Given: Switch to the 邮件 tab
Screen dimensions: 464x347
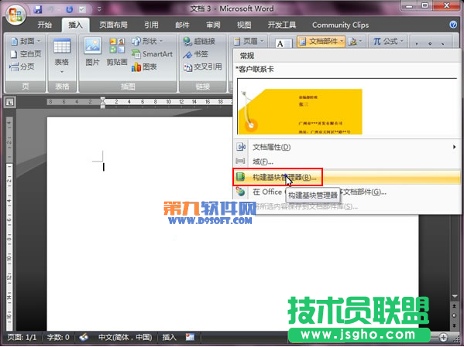Looking at the screenshot, I should coord(182,25).
